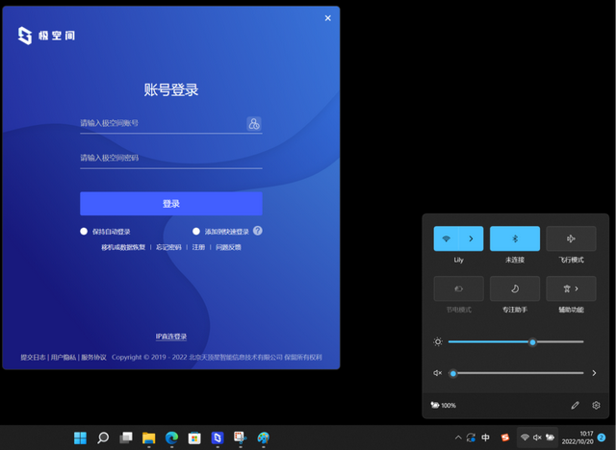The width and height of the screenshot is (616, 450).
Task: Toggle 飞行模式 airplane mode tile
Action: tap(571, 238)
